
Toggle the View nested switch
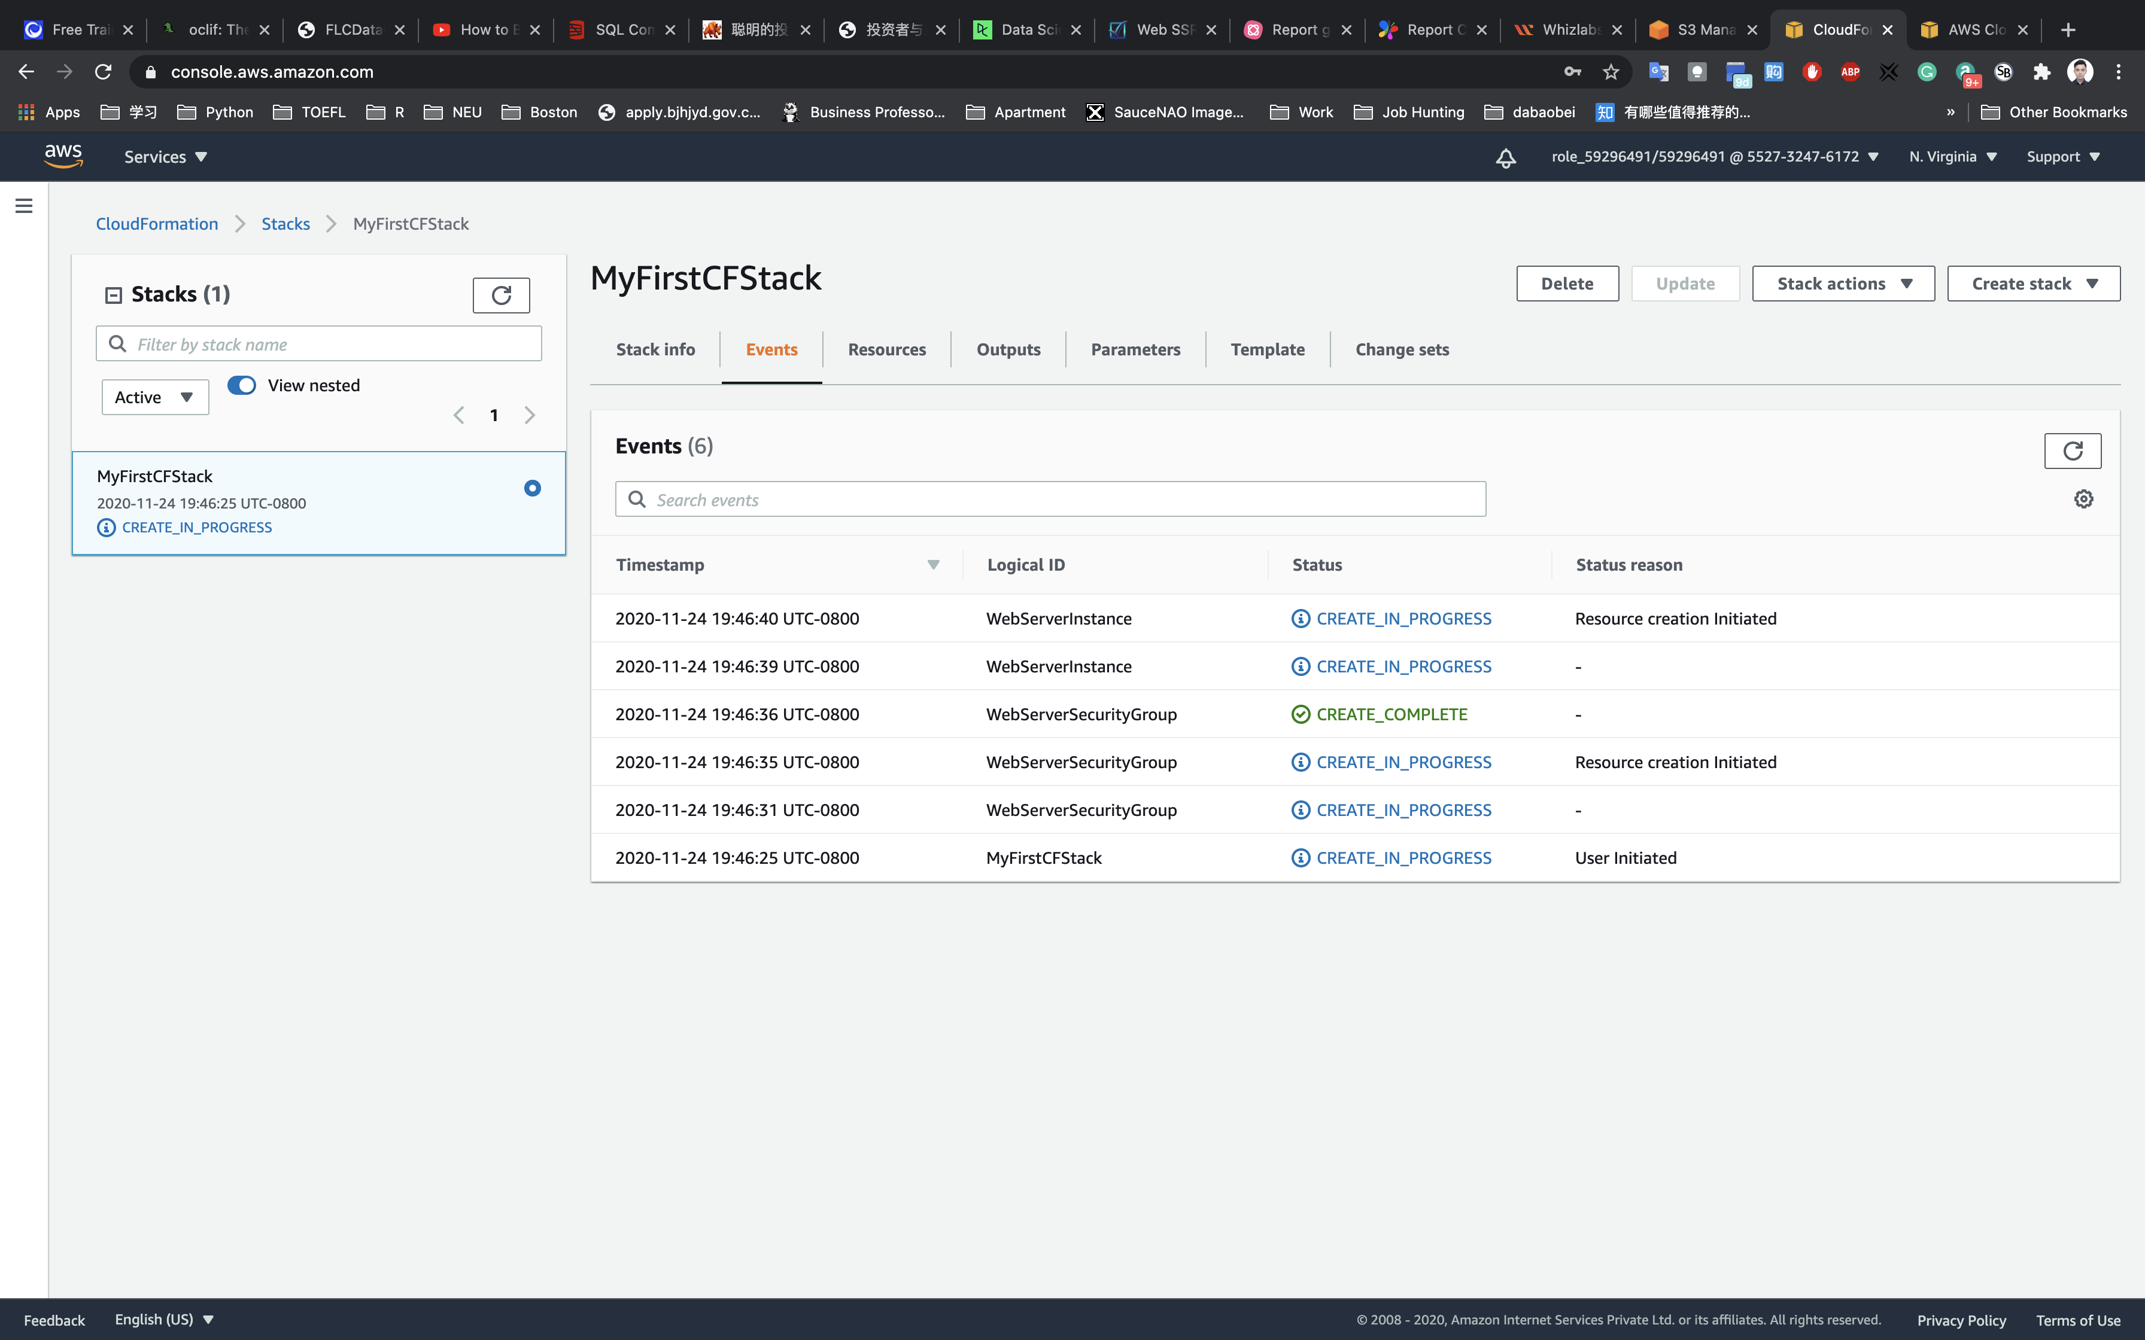click(x=241, y=385)
